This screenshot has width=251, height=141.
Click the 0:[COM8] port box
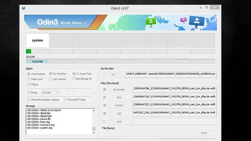[x=38, y=61]
